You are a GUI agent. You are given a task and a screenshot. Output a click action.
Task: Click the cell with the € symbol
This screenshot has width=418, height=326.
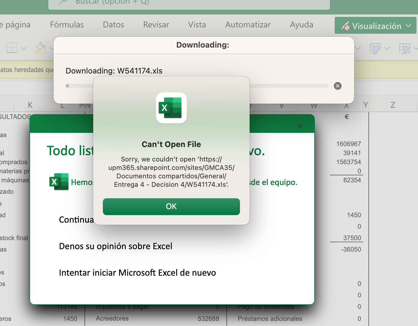click(x=346, y=117)
